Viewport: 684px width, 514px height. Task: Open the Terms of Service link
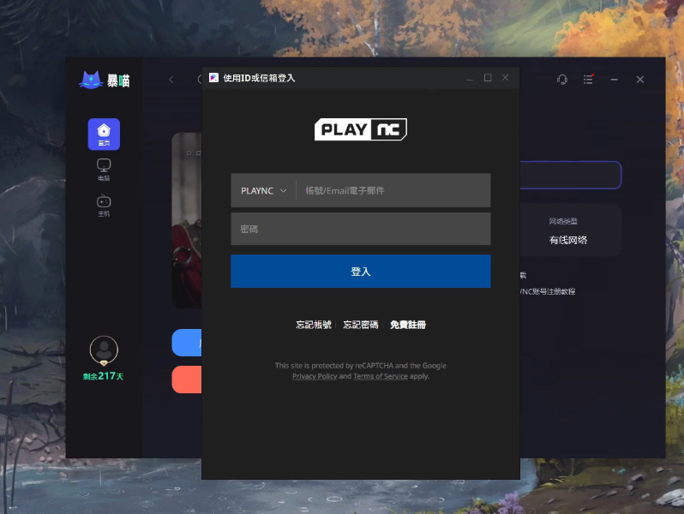point(381,376)
